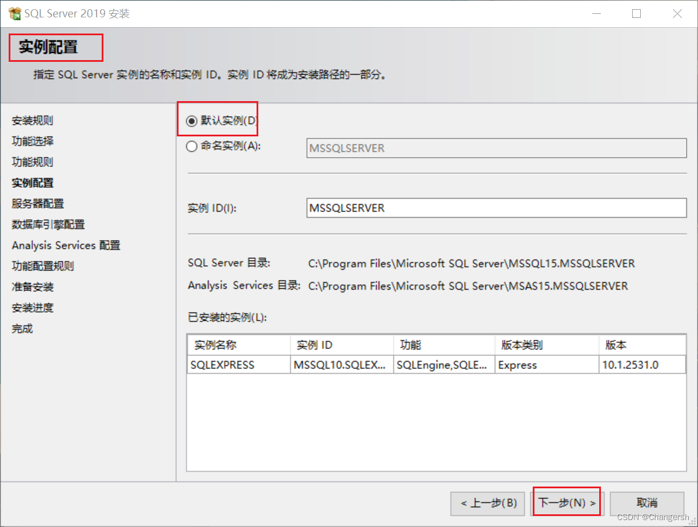Sort by 版本类别 column header

[547, 345]
